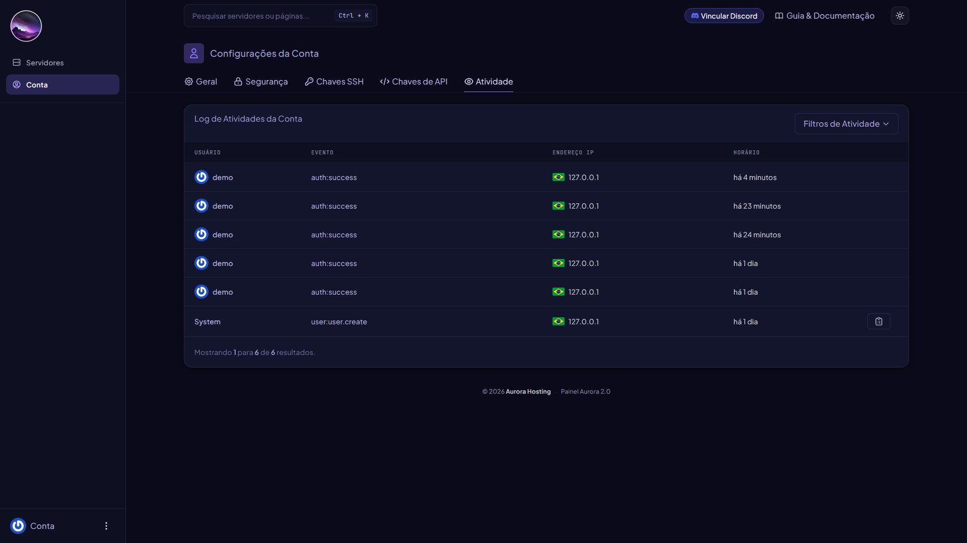Click the demo avatar in the 23 minutos row
The width and height of the screenshot is (967, 543).
point(201,206)
